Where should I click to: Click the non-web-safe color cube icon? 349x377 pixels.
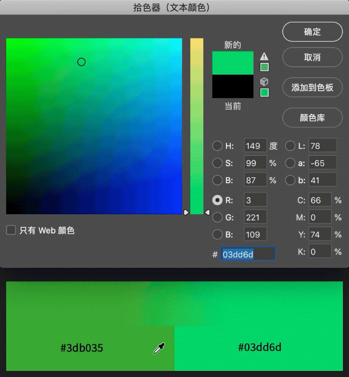click(264, 81)
